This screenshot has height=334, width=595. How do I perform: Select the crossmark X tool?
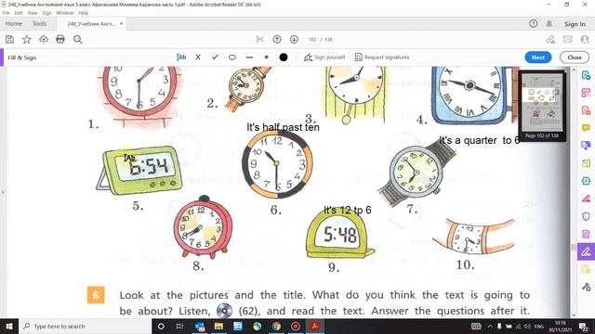(198, 58)
